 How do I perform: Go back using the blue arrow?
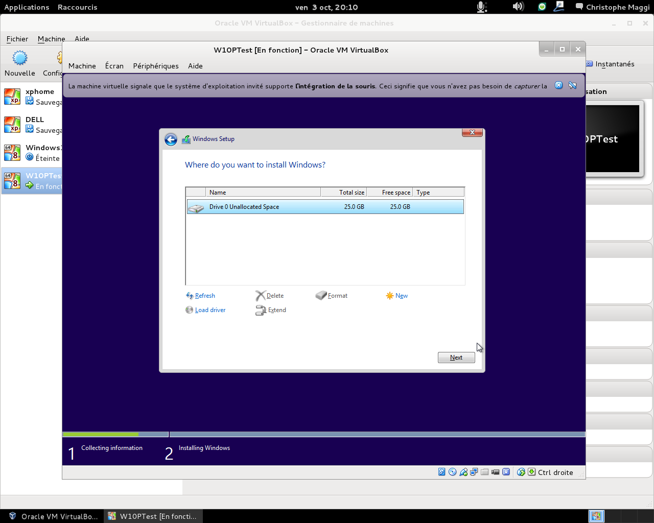tap(171, 139)
